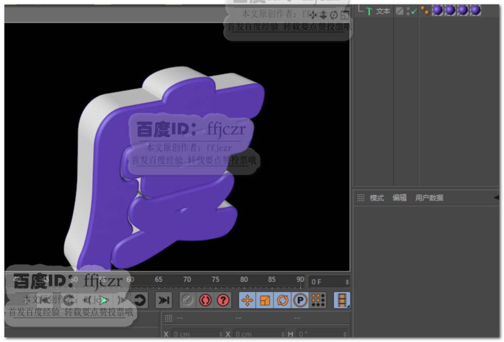Select the third purple material tag
504x342 pixels.
[463, 10]
